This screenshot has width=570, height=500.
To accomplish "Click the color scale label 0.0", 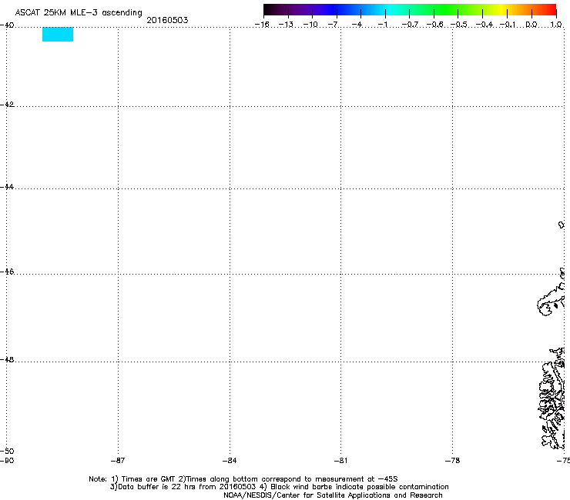I will 531,25.
